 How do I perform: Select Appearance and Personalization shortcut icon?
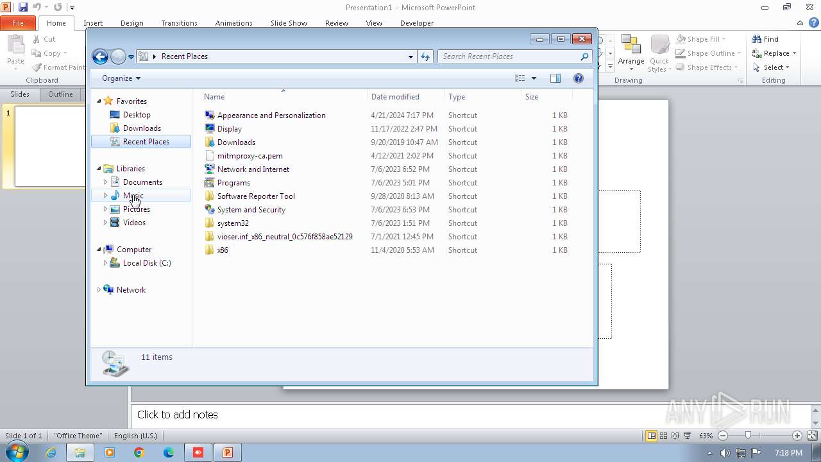(x=209, y=116)
